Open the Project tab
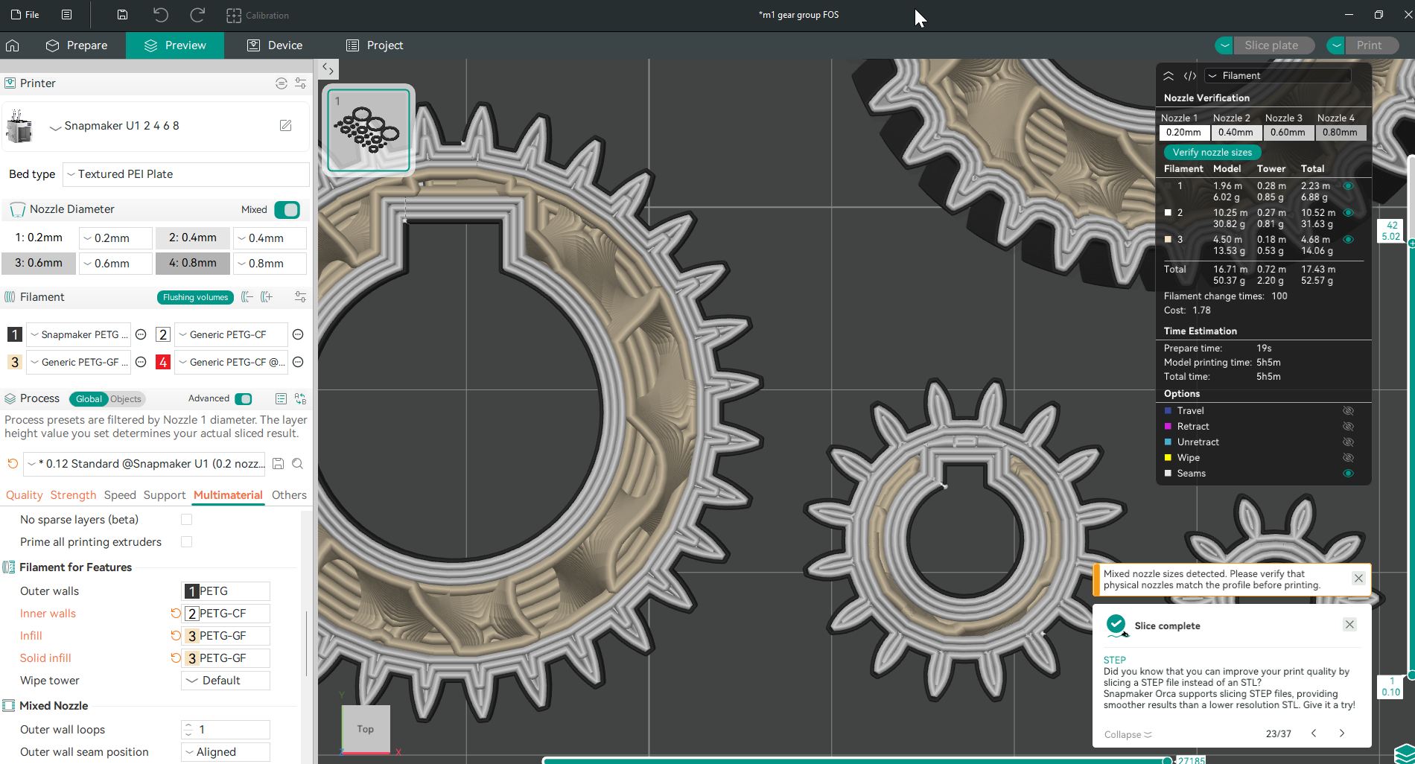Image resolution: width=1415 pixels, height=764 pixels. point(375,45)
